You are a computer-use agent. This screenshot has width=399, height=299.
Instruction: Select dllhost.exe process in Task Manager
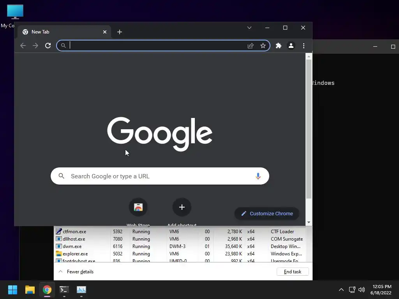coord(180,239)
